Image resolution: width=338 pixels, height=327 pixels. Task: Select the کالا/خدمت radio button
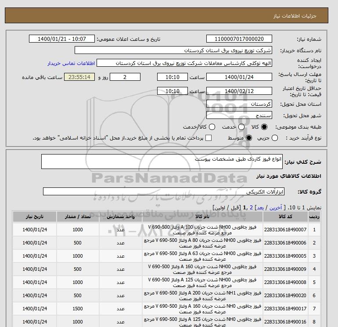212,127
